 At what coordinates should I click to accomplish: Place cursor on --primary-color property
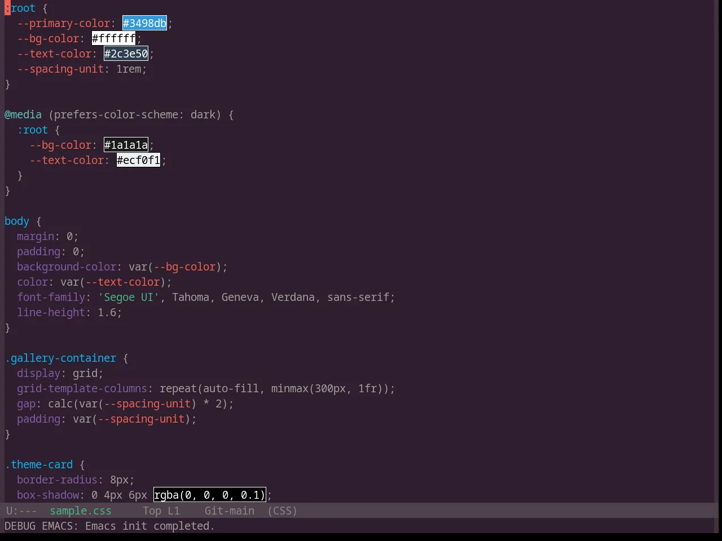pyautogui.click(x=64, y=23)
